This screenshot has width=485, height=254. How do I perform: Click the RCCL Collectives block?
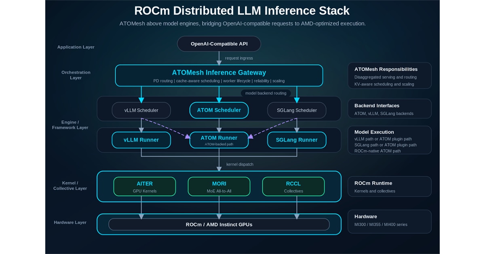coord(293,187)
